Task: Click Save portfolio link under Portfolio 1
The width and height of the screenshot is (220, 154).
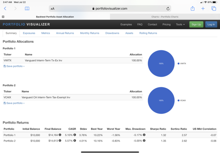Action: [14, 66]
